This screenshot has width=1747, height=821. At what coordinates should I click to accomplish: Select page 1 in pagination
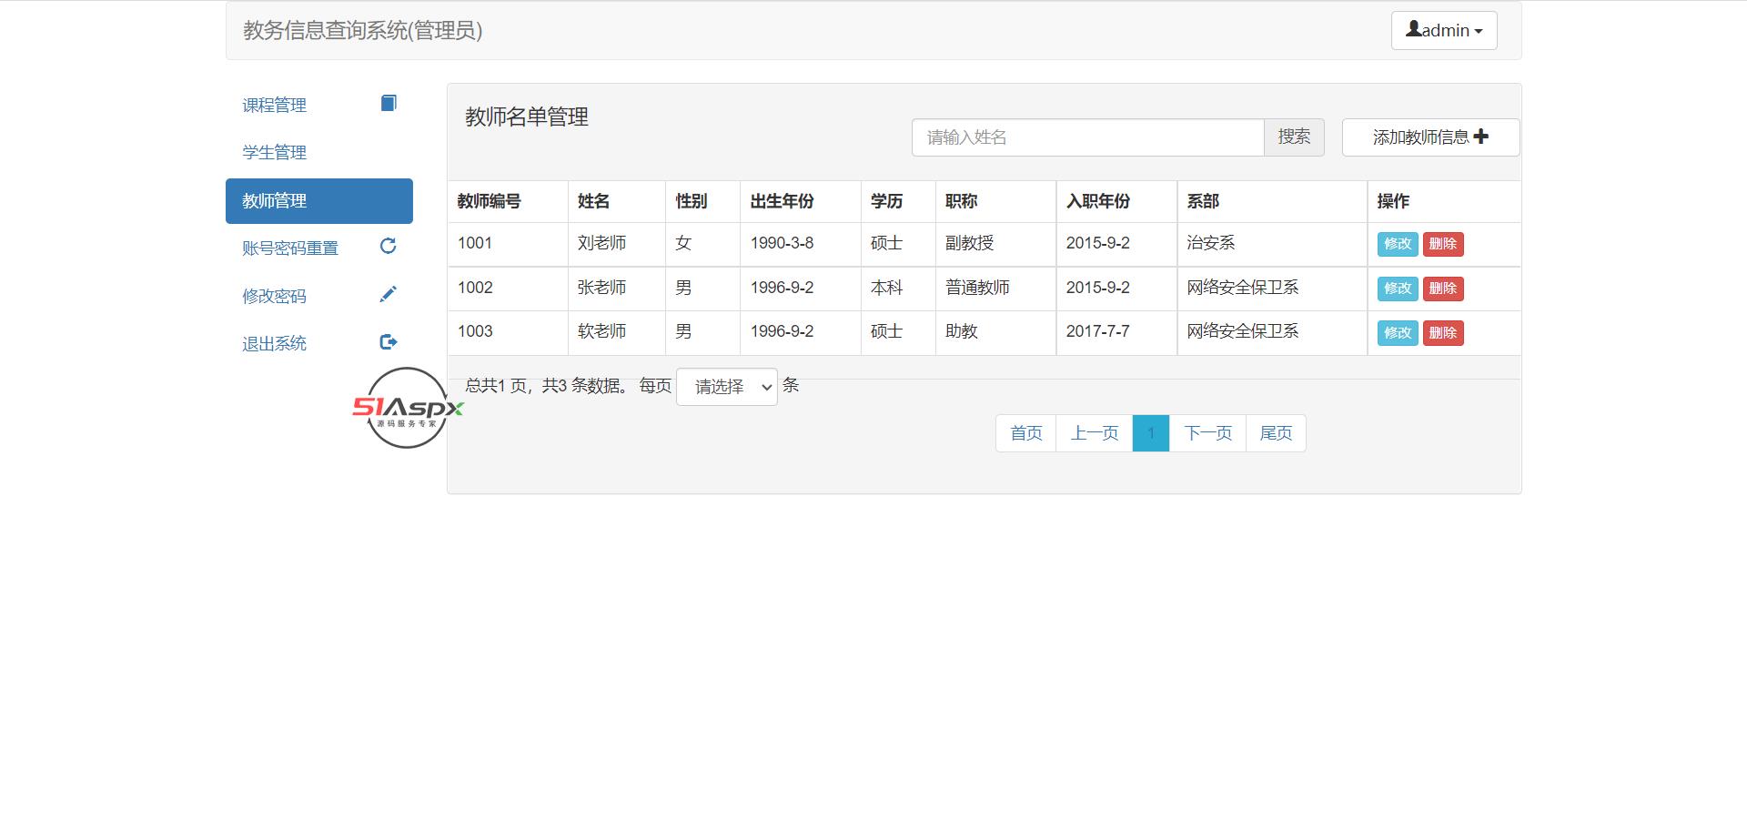(1151, 433)
